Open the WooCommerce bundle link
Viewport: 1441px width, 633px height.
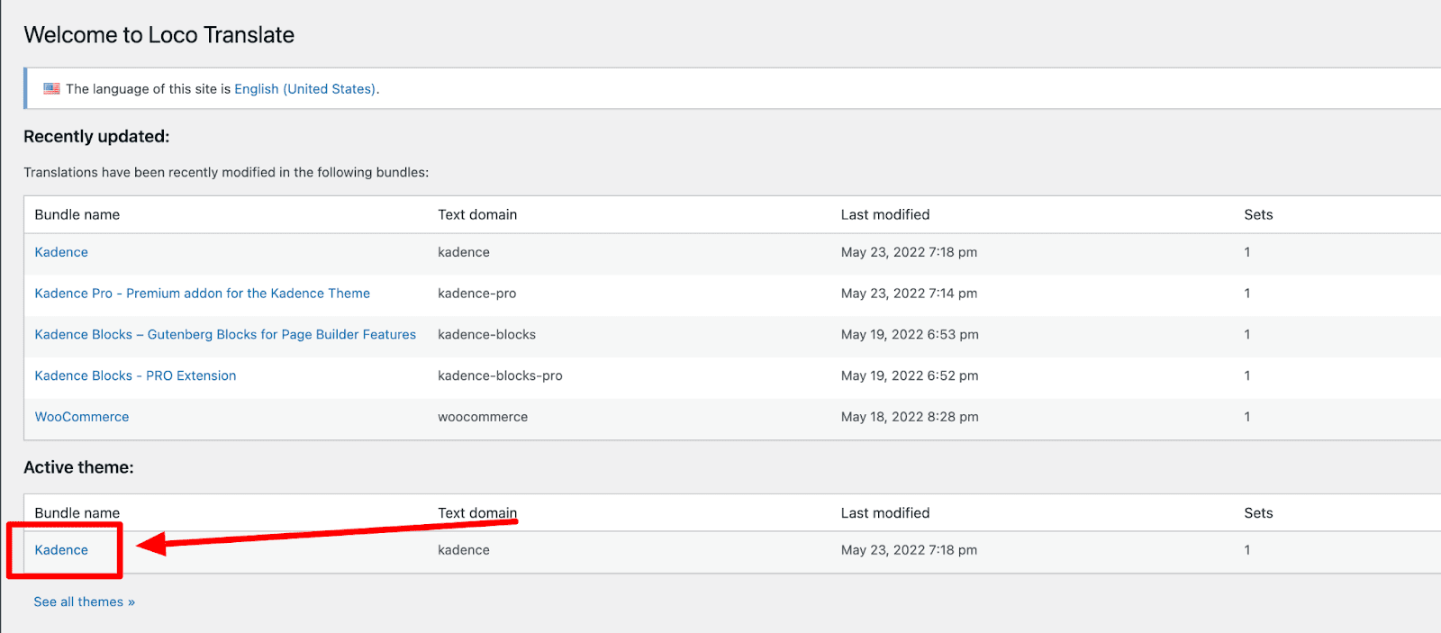tap(82, 417)
